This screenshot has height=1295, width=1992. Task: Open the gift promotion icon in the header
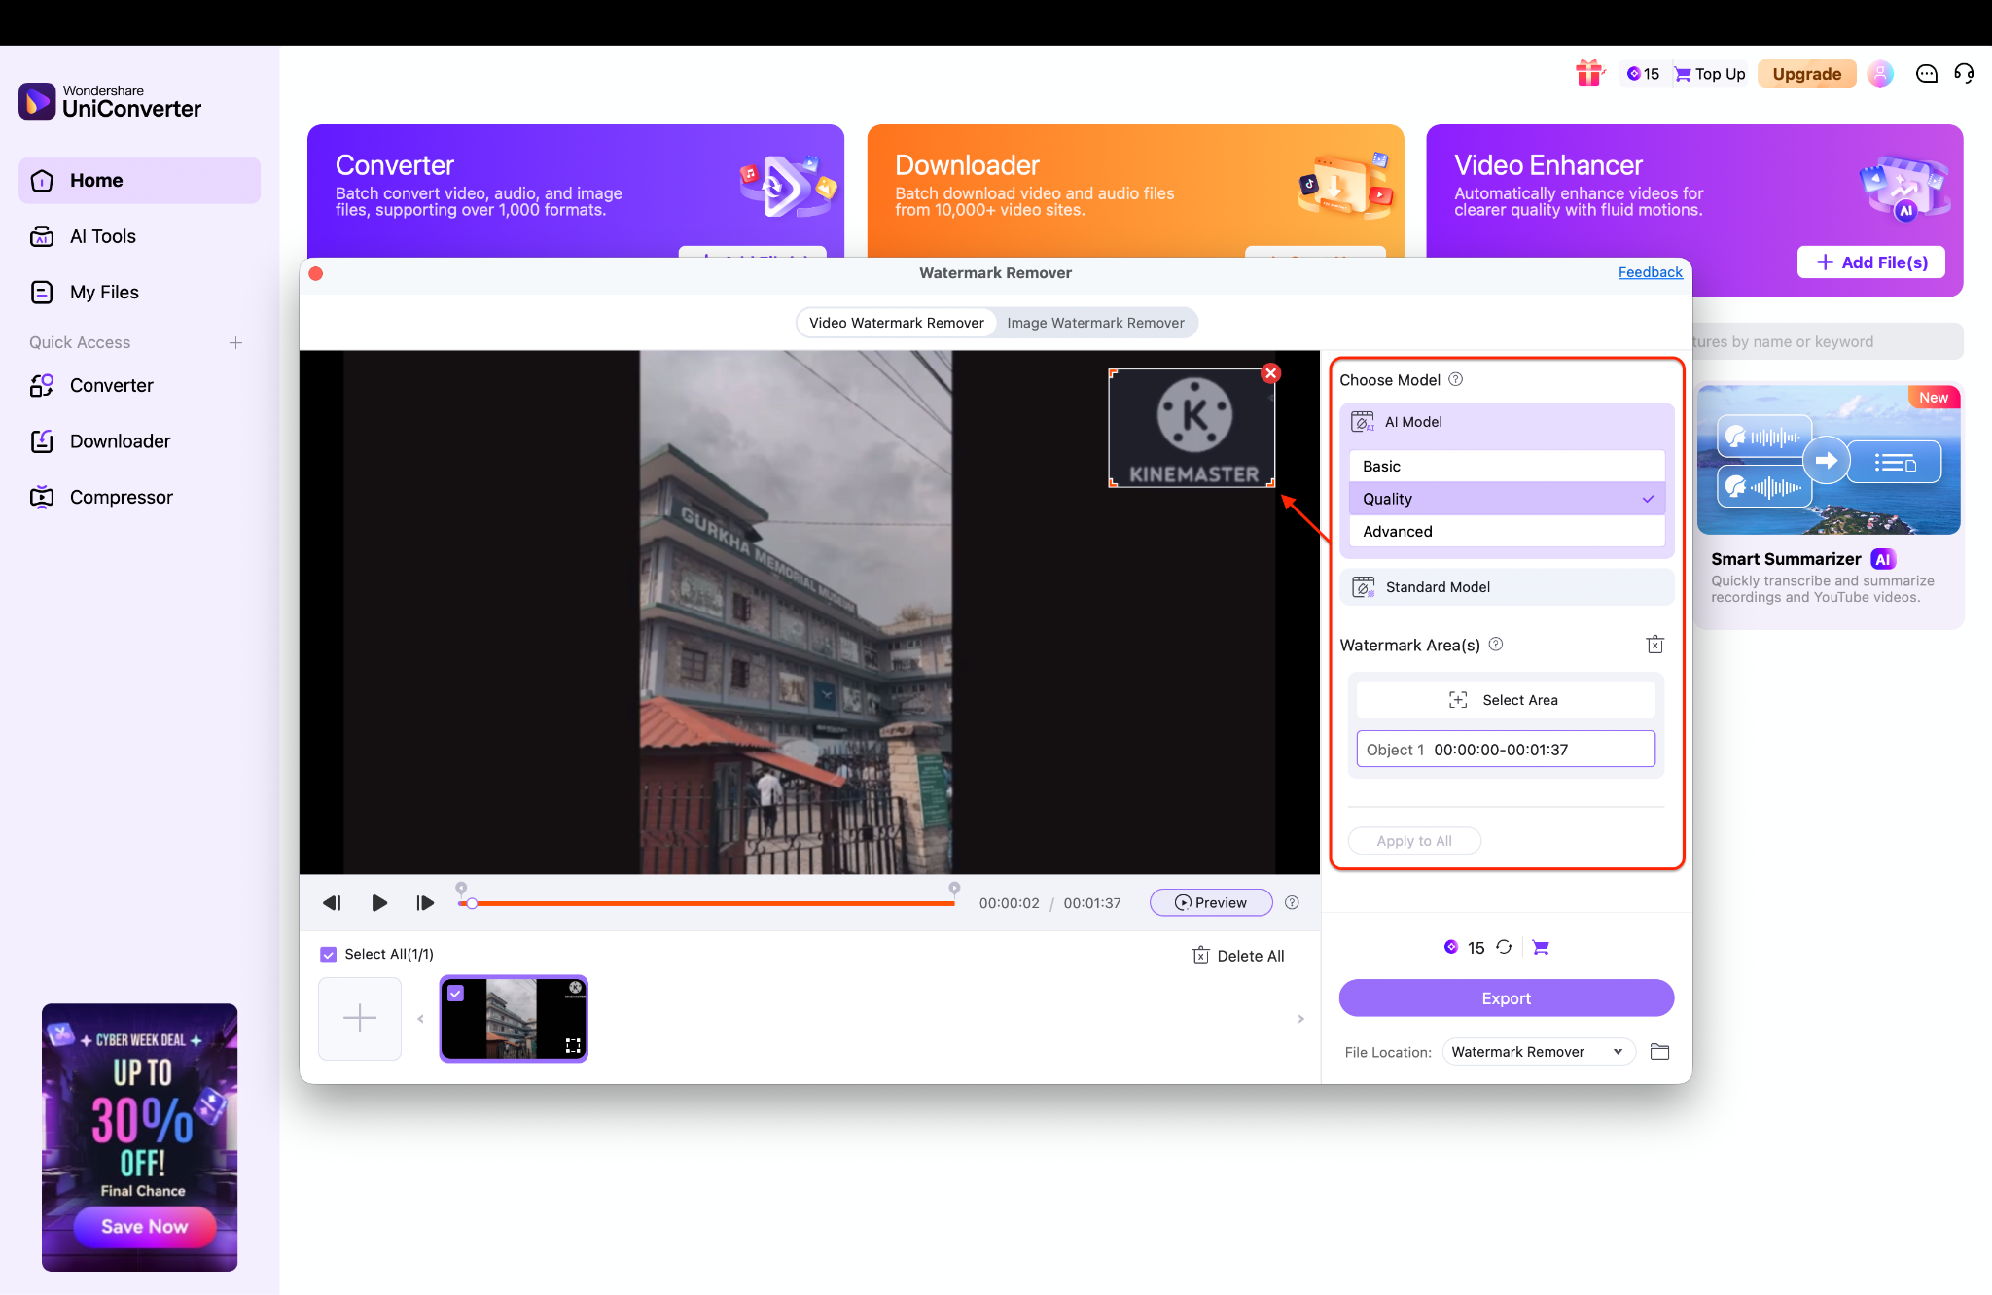(x=1589, y=73)
